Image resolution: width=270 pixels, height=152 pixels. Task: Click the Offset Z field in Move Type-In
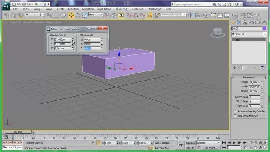click(92, 49)
